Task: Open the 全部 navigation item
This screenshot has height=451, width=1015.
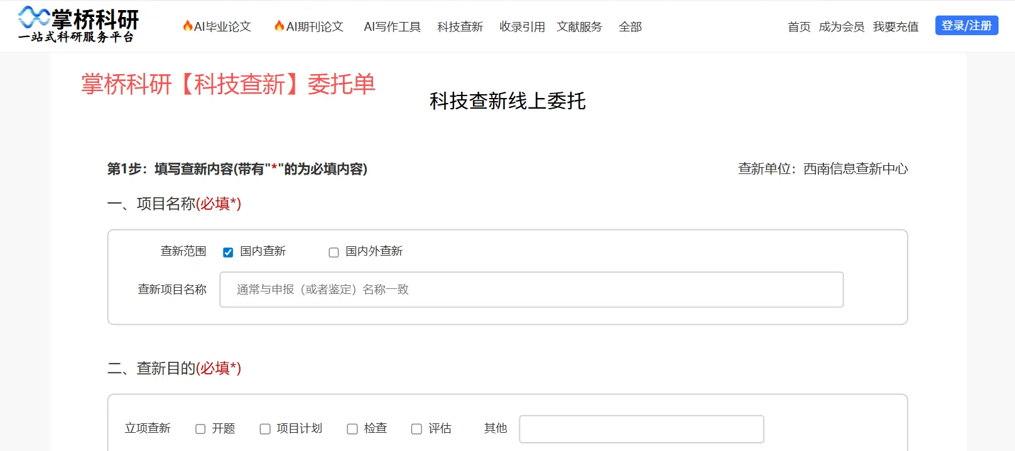Action: point(631,26)
